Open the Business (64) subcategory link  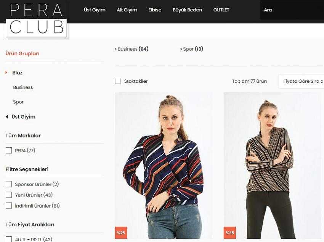pos(132,49)
